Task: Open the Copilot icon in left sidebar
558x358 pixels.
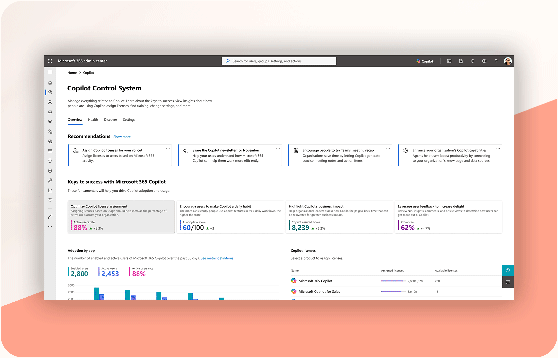Action: click(x=50, y=92)
